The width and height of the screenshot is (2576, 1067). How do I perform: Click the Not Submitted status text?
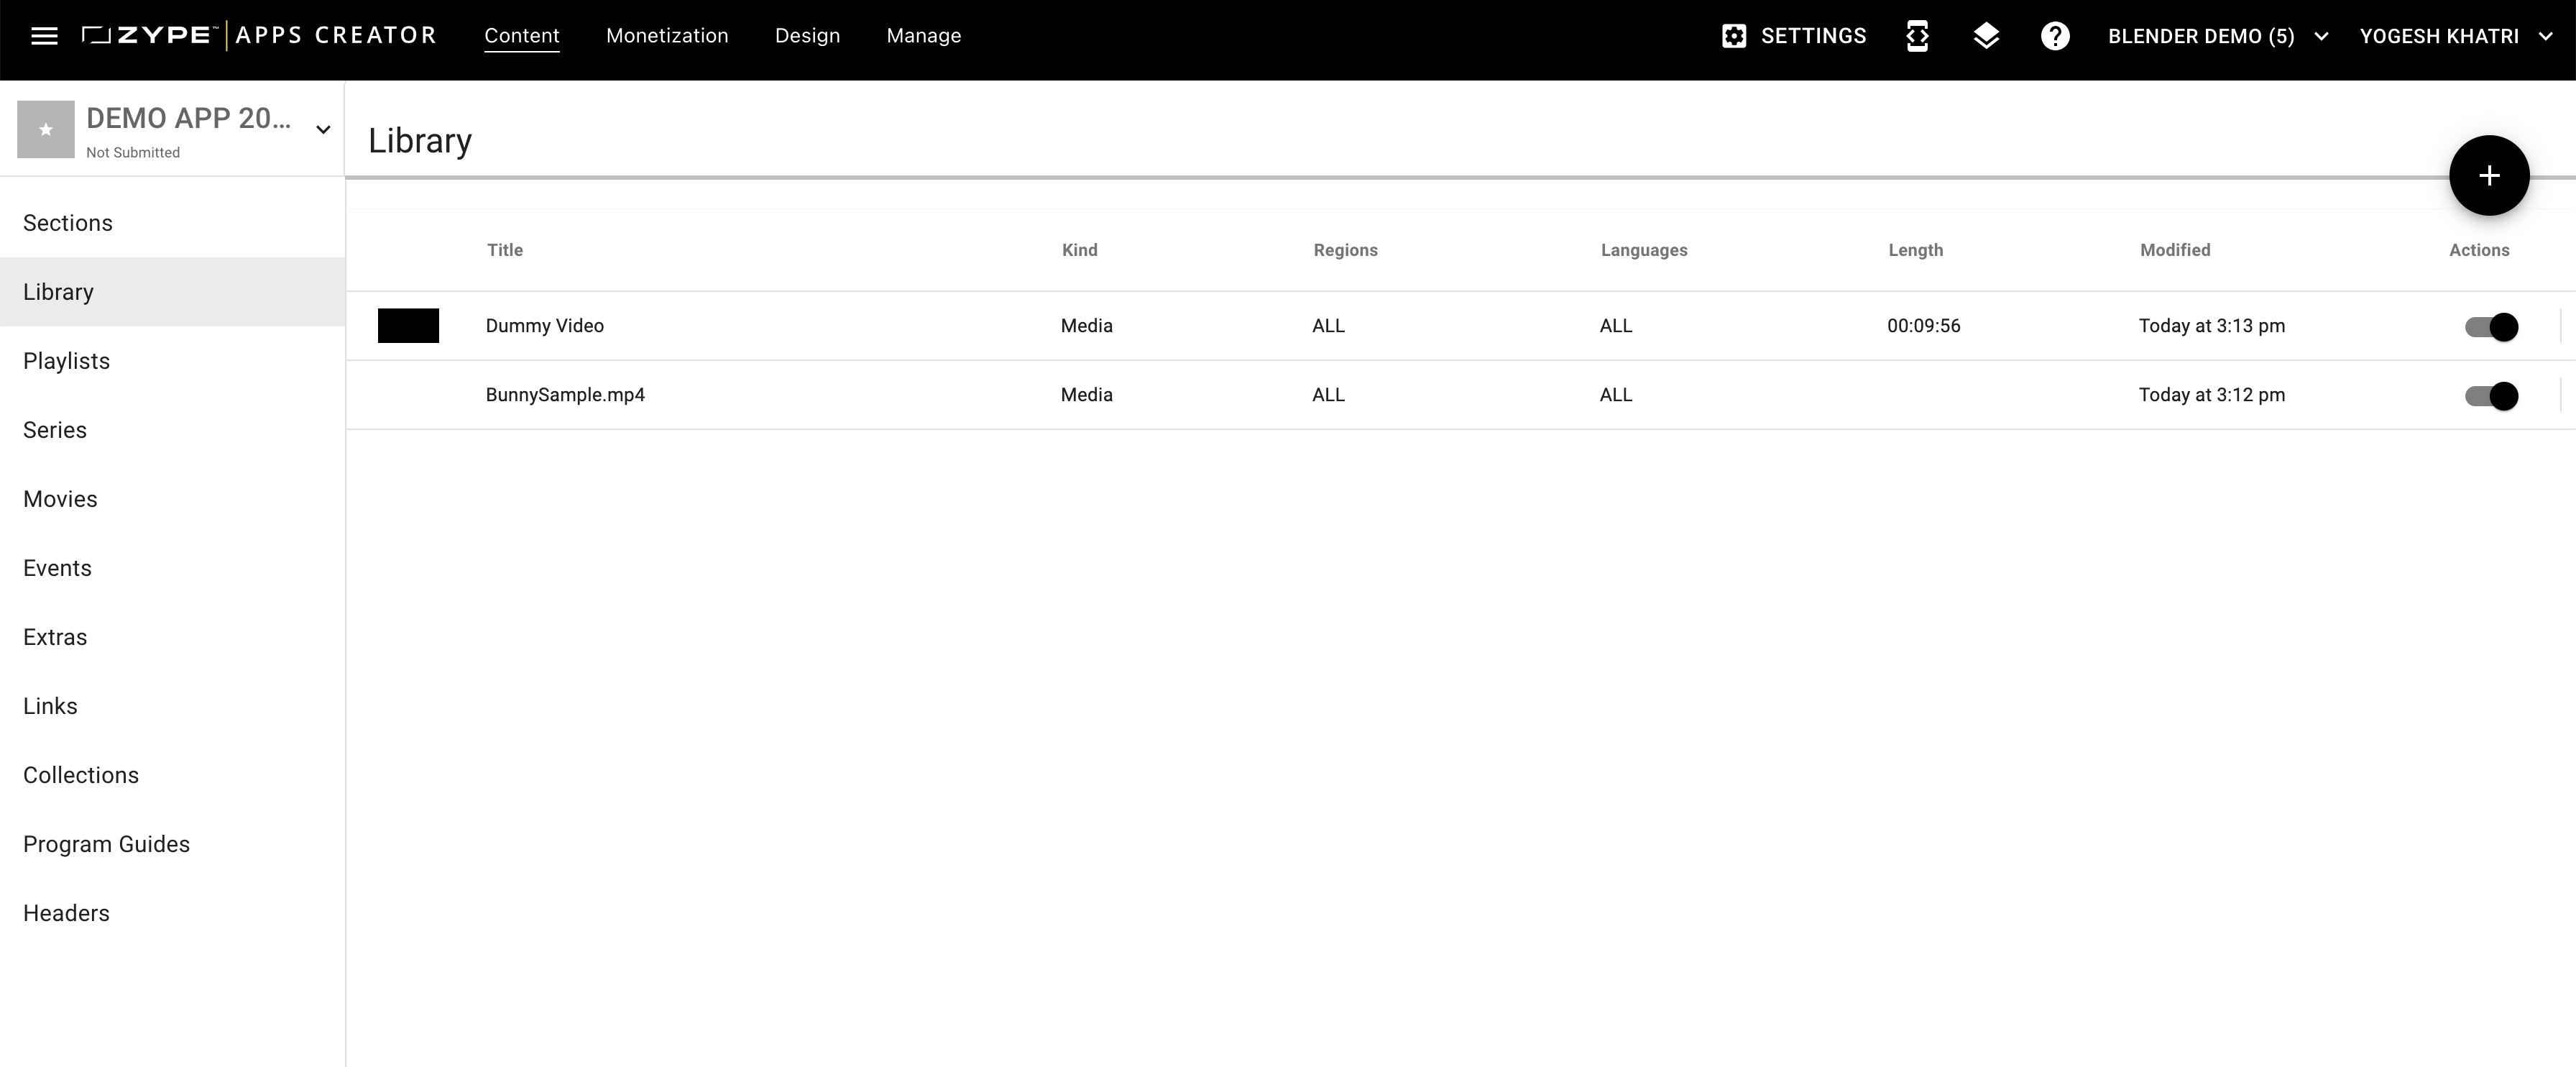(133, 152)
